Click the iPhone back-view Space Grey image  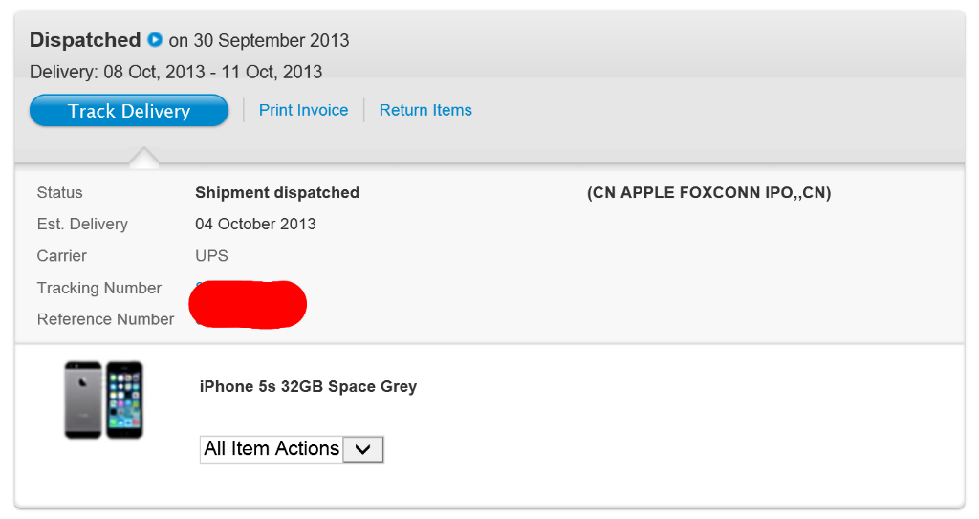point(83,400)
